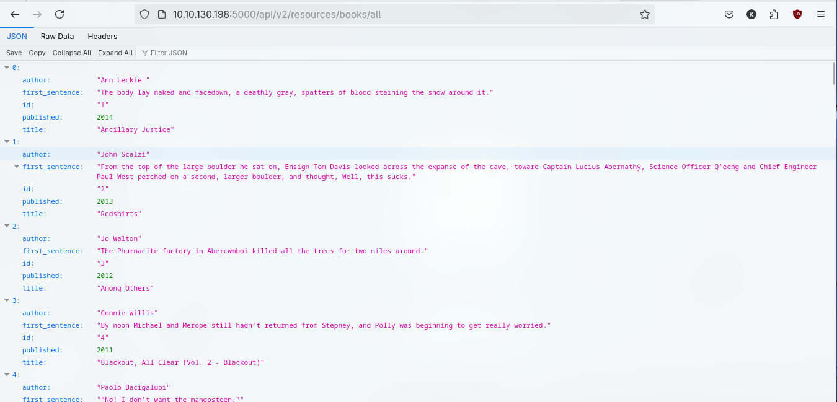This screenshot has width=837, height=402.
Task: Collapse array item 4
Action: coord(7,375)
